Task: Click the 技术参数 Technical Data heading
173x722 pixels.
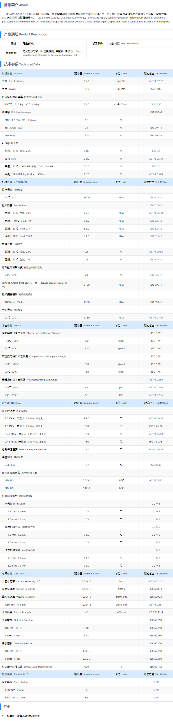Action: click(x=22, y=64)
